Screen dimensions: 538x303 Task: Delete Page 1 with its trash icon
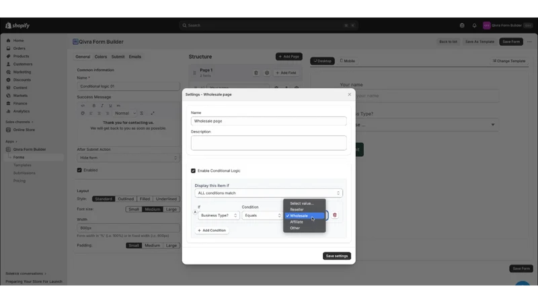pos(256,73)
